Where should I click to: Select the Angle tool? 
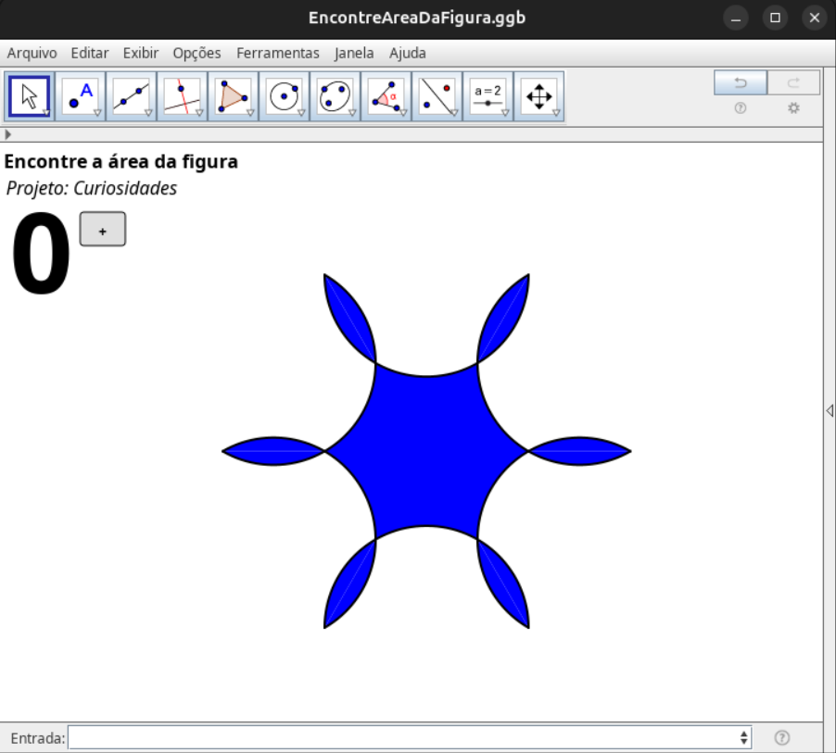coord(386,96)
